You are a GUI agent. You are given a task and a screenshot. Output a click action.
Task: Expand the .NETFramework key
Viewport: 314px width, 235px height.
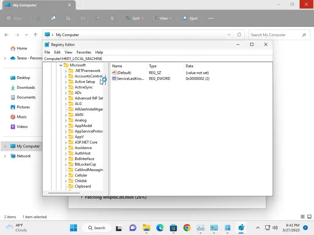(66, 71)
